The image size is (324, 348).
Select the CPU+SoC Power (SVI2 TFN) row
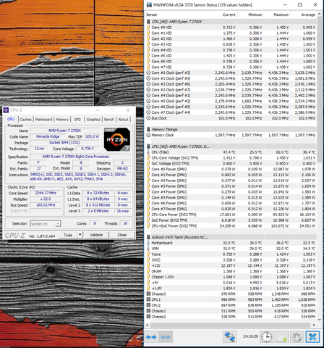pyautogui.click(x=231, y=226)
